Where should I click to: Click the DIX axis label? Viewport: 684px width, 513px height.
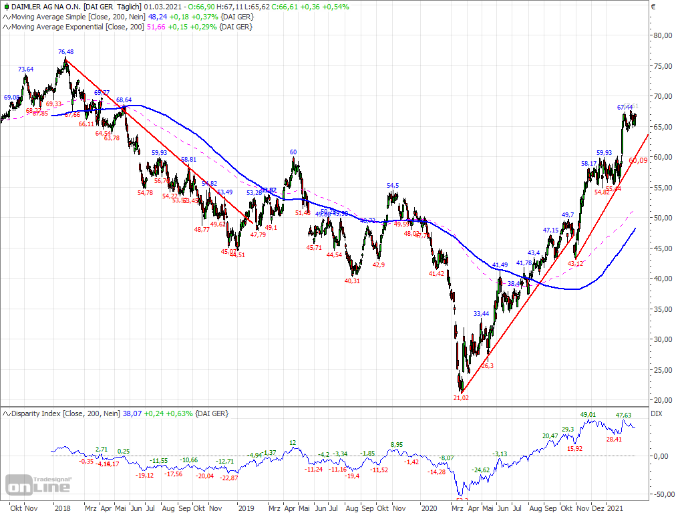[x=656, y=413]
